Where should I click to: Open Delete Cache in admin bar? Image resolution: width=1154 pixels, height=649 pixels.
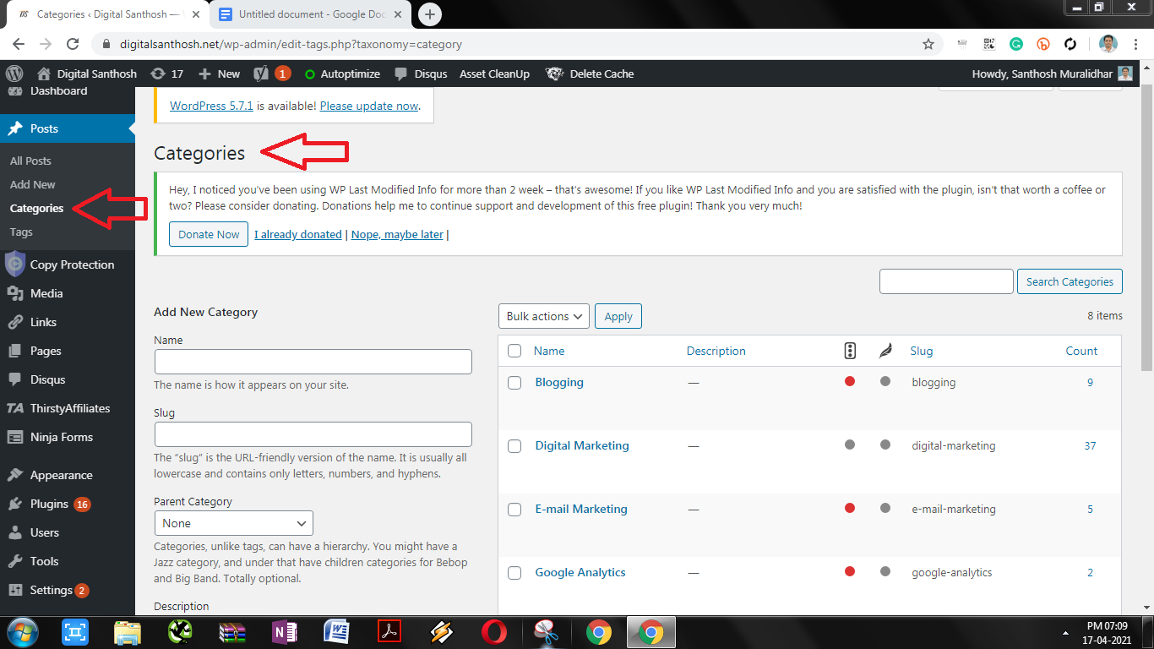click(591, 74)
